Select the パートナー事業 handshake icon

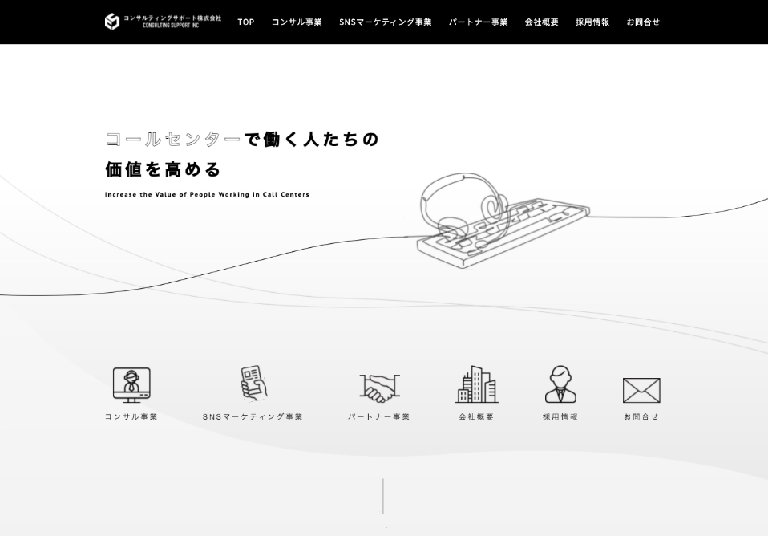[x=379, y=388]
